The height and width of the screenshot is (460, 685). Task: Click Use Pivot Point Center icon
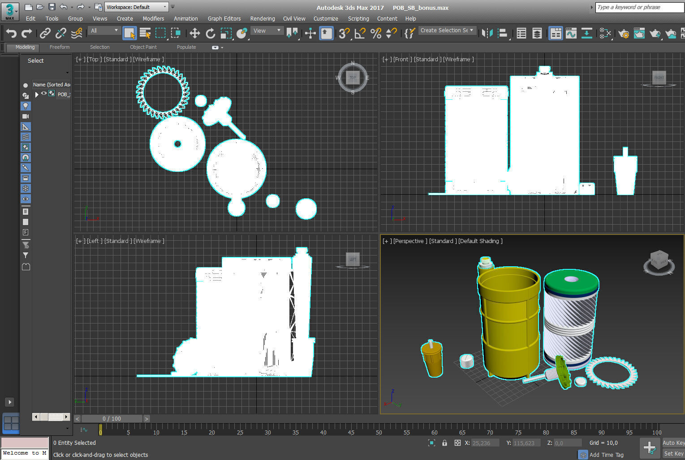292,33
